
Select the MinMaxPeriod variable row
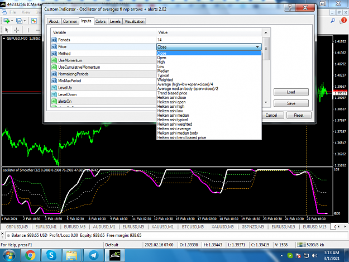pyautogui.click(x=104, y=81)
